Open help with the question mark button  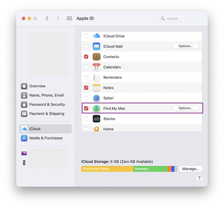pyautogui.click(x=199, y=178)
